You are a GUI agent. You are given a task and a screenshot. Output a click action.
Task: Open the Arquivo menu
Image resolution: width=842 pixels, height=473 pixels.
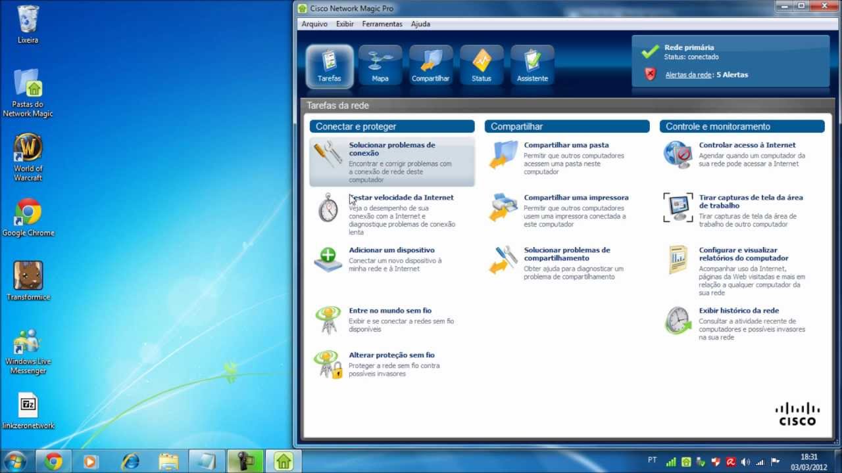(314, 24)
